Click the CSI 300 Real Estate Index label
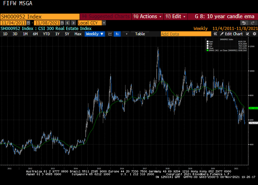Viewport: 258px width, 185px height. click(65, 29)
